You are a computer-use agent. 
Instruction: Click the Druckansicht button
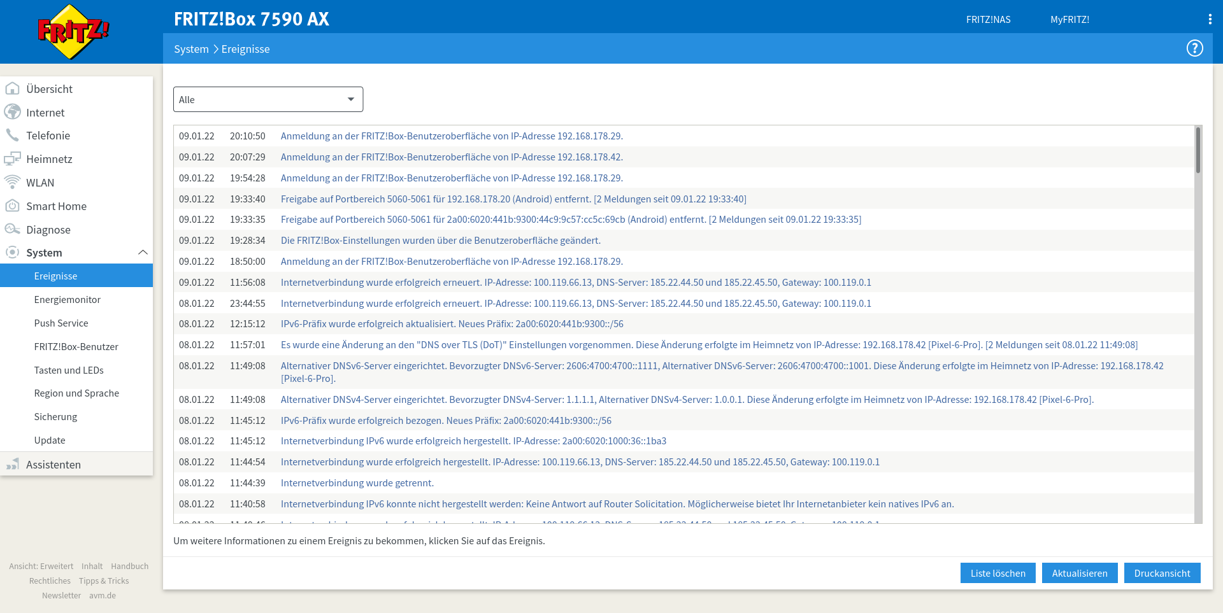pos(1162,573)
